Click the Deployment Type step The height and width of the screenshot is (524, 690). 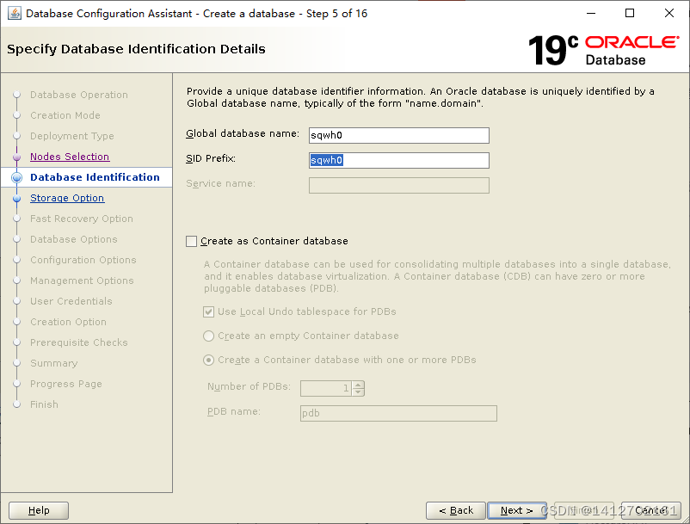coord(72,136)
